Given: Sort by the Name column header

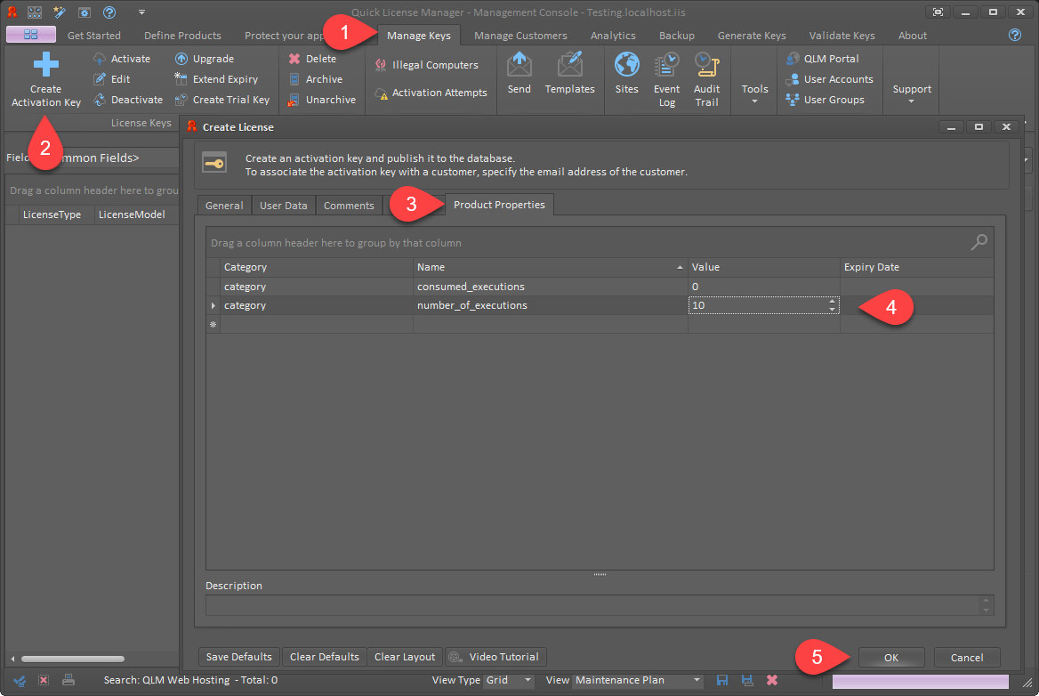Looking at the screenshot, I should point(550,267).
